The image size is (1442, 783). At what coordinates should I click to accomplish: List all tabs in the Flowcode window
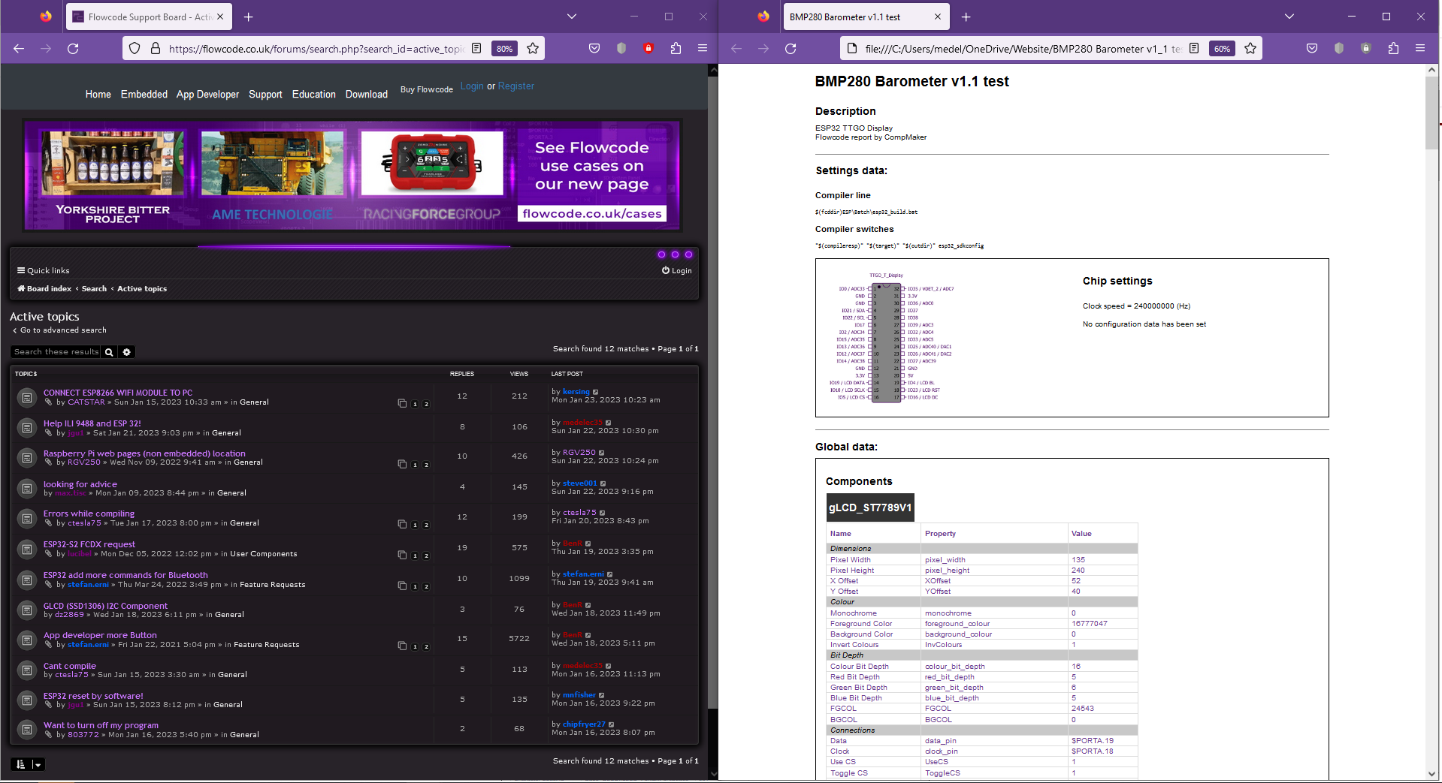coord(571,17)
